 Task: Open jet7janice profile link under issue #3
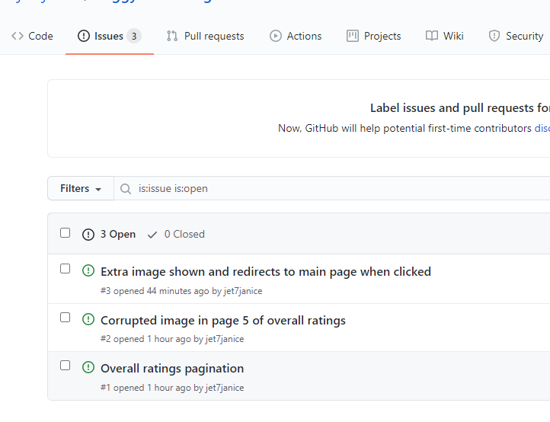coord(243,291)
